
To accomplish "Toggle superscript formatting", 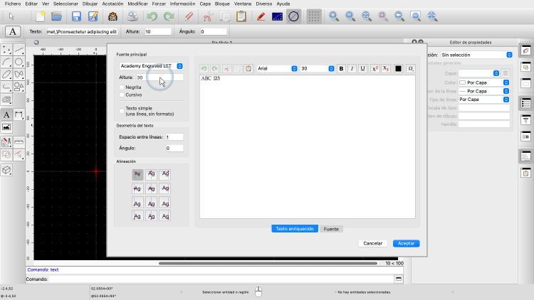I will tap(375, 68).
